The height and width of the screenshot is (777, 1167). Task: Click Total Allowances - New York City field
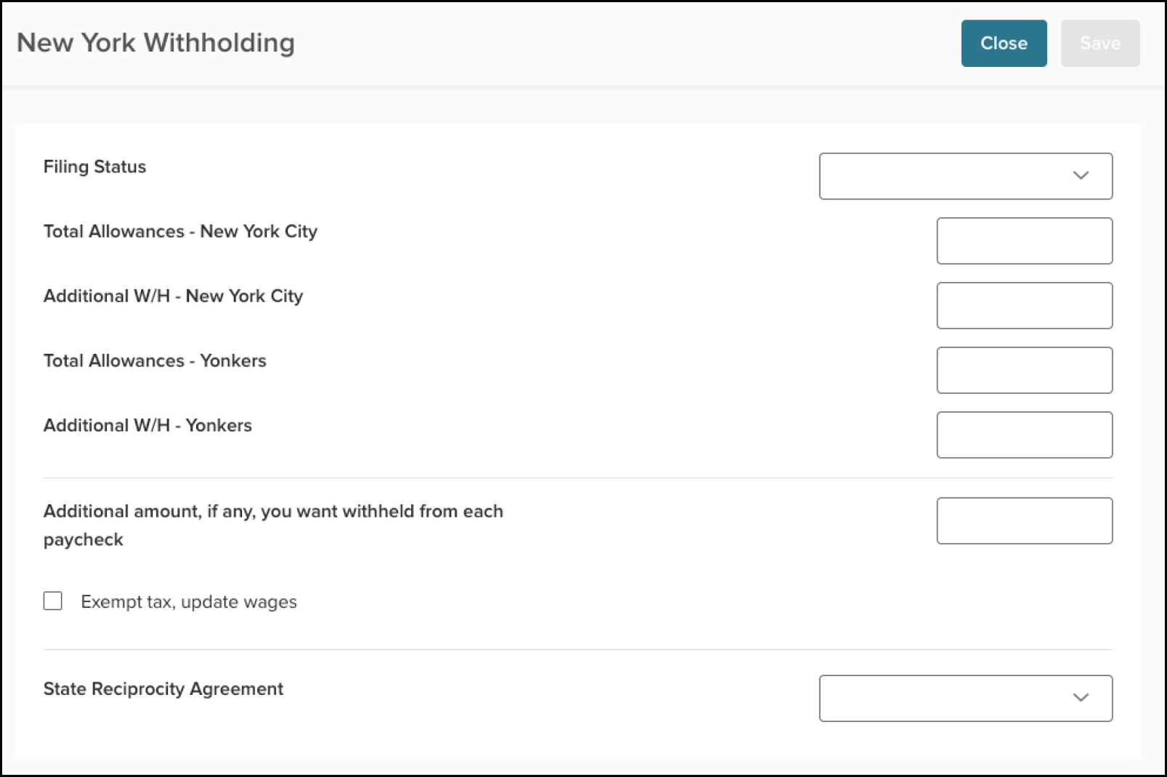coord(1025,241)
